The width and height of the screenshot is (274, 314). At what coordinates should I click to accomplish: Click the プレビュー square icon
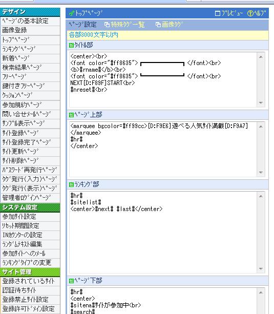[217, 13]
